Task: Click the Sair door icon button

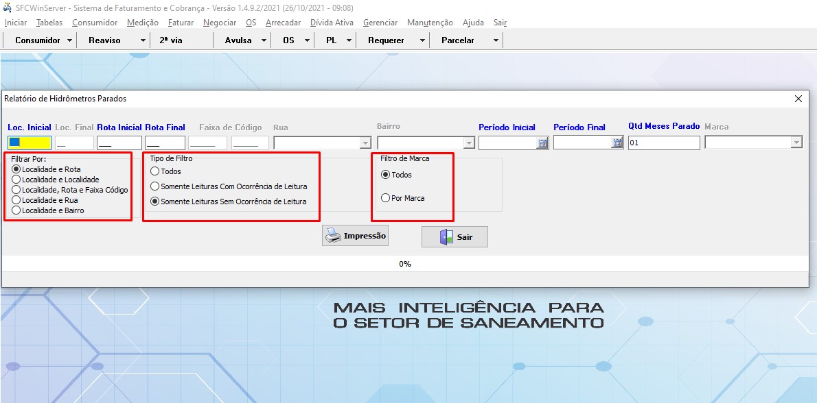Action: (454, 237)
